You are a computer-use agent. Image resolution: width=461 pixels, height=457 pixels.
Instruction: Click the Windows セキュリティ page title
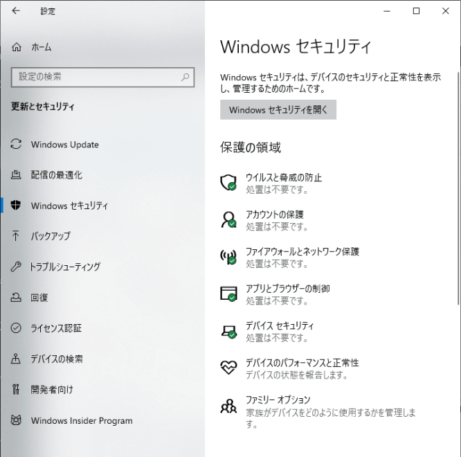(296, 46)
